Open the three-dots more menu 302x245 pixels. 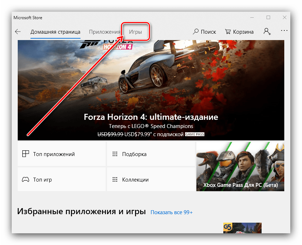click(284, 31)
